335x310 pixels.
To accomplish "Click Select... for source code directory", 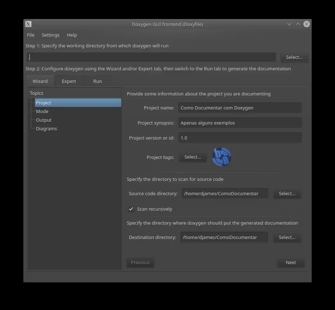I will [287, 193].
